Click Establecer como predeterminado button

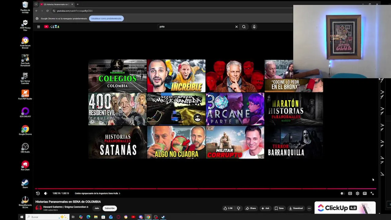coord(106,18)
